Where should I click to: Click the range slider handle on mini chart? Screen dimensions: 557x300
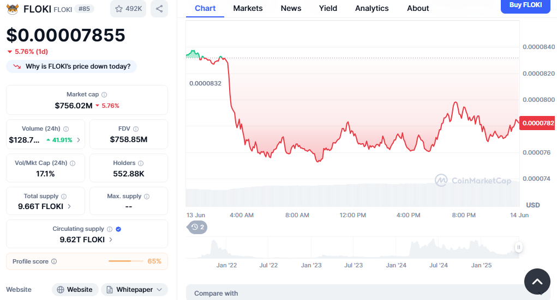519,247
